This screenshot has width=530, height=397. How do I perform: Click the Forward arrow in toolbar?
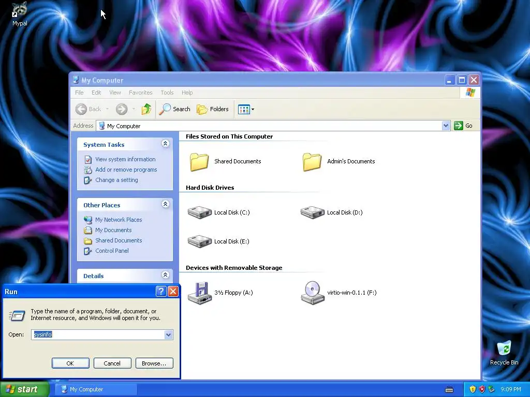[x=121, y=109]
